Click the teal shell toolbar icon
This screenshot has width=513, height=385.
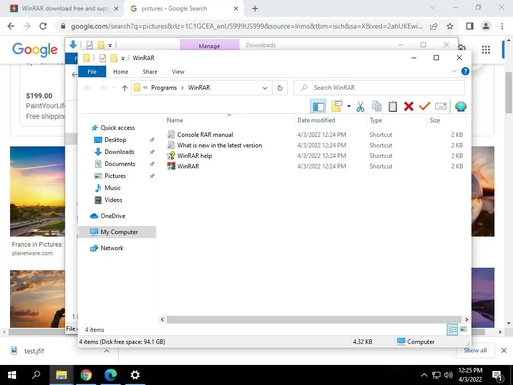pos(461,106)
